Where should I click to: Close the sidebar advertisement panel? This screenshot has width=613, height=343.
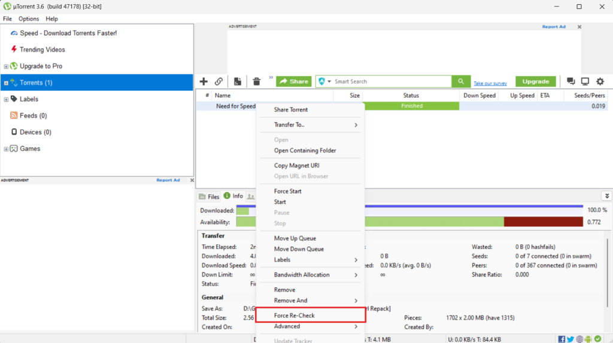pos(192,180)
